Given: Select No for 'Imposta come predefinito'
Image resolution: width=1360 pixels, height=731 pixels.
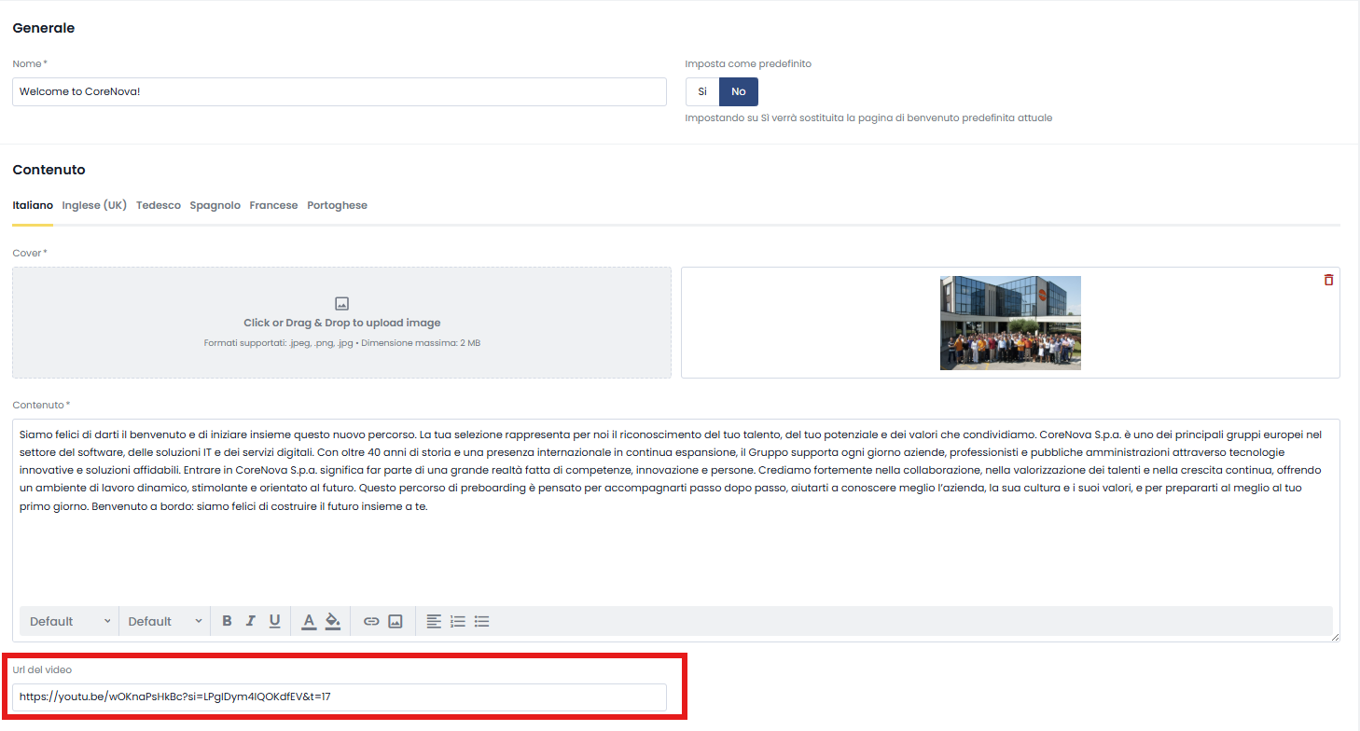Looking at the screenshot, I should click(739, 91).
